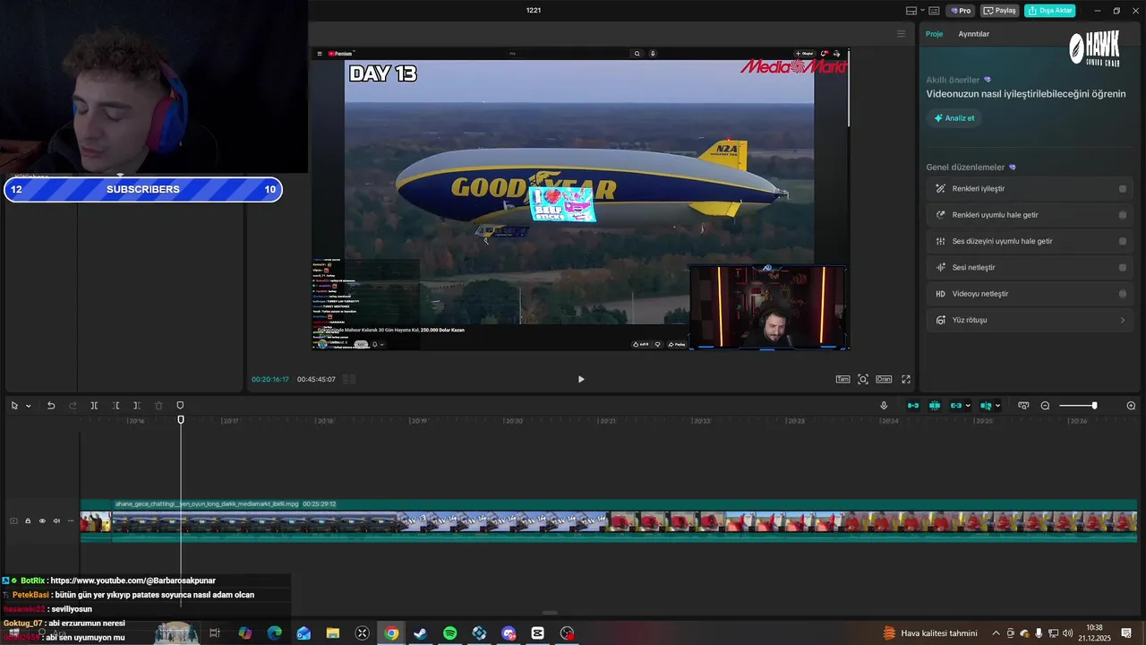Toggle preview axis option
This screenshot has width=1146, height=645.
pos(986,406)
